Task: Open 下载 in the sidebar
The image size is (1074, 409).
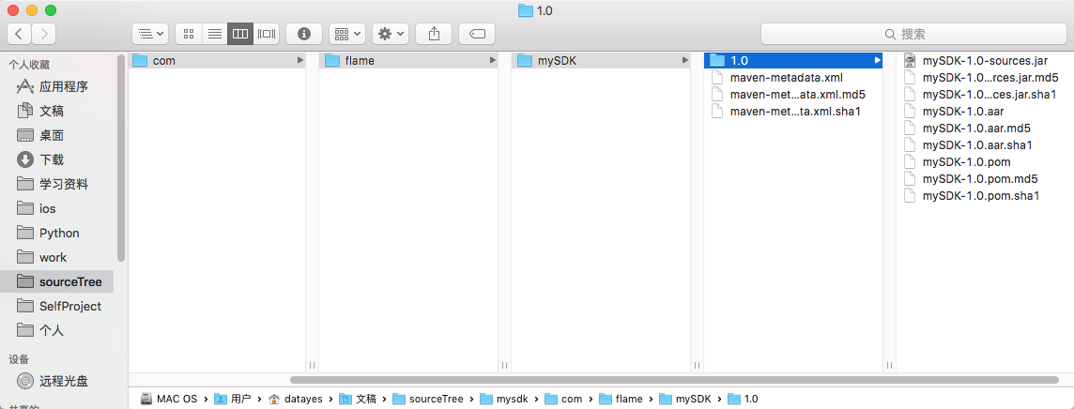Action: [x=57, y=160]
